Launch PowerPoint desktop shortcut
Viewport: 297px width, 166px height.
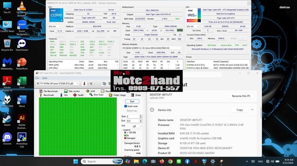[x=22, y=64]
